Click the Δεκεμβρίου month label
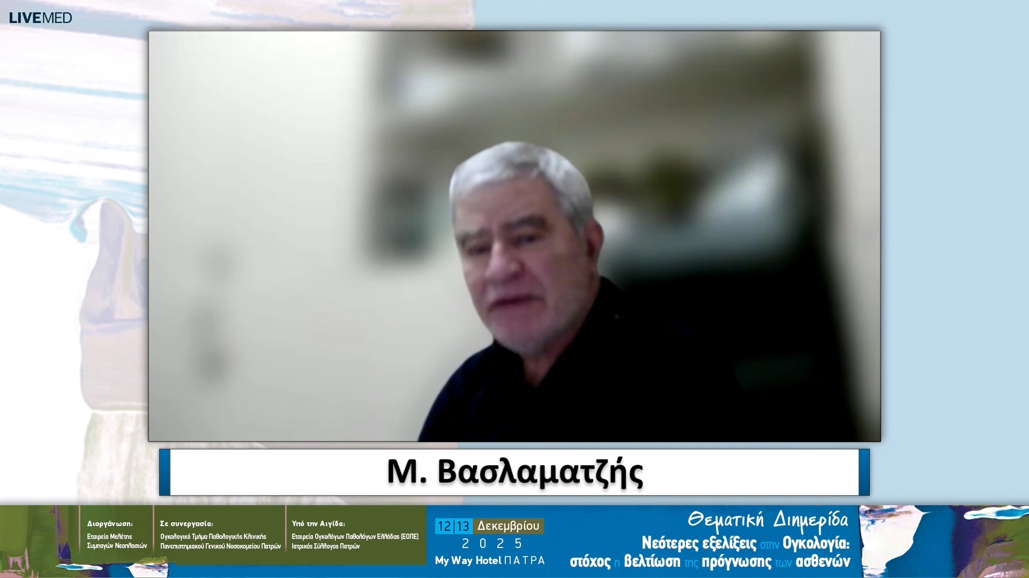Image resolution: width=1029 pixels, height=578 pixels. (x=508, y=526)
